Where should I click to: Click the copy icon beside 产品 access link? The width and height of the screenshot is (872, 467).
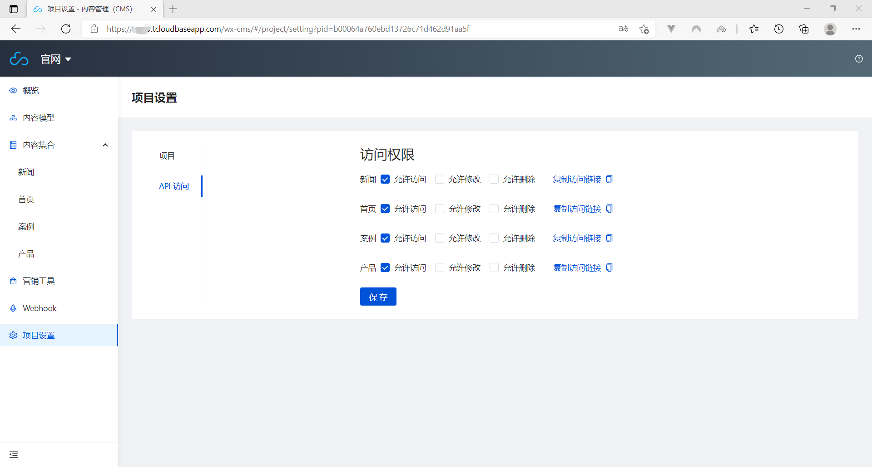609,268
